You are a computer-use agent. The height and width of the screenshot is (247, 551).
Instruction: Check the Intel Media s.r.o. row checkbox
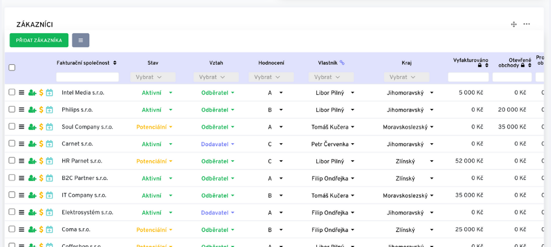coord(12,92)
